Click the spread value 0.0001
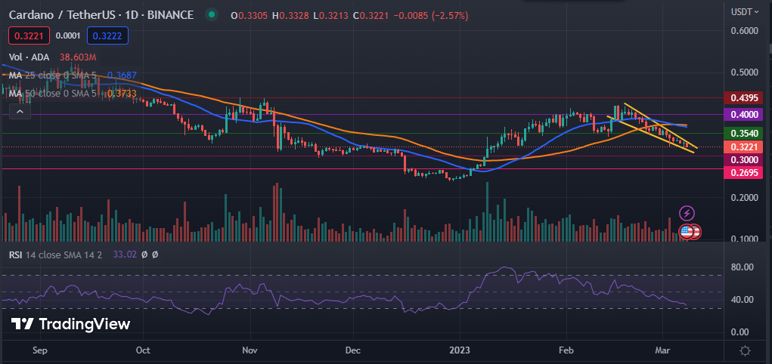The height and width of the screenshot is (364, 772). click(69, 35)
